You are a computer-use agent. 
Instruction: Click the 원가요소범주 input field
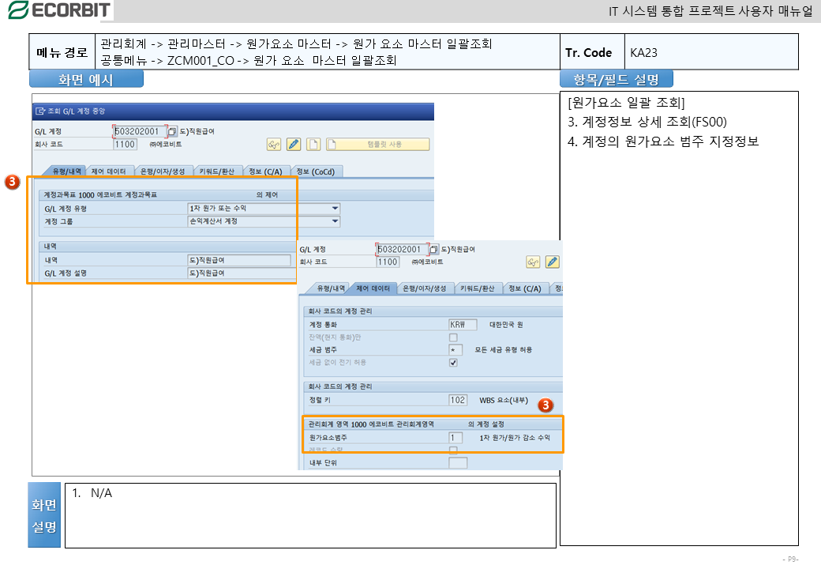pyautogui.click(x=455, y=437)
